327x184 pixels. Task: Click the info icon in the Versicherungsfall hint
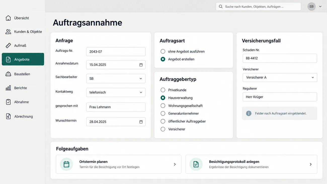coord(249,113)
